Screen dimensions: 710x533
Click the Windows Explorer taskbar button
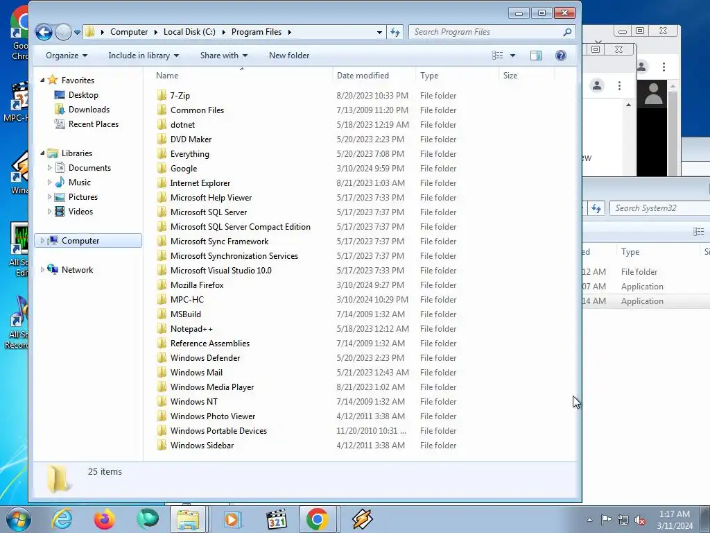tap(187, 519)
